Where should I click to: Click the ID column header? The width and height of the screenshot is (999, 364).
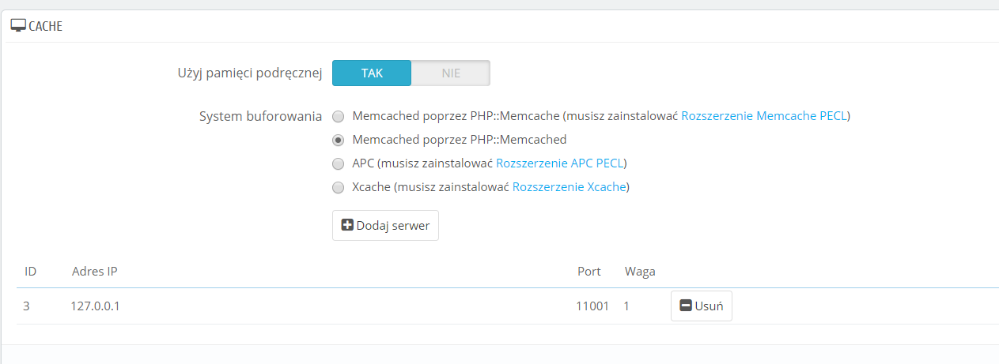[31, 272]
